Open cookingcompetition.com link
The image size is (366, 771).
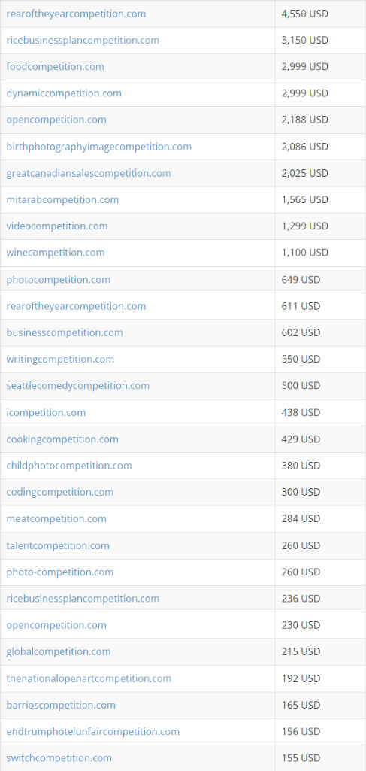point(62,439)
